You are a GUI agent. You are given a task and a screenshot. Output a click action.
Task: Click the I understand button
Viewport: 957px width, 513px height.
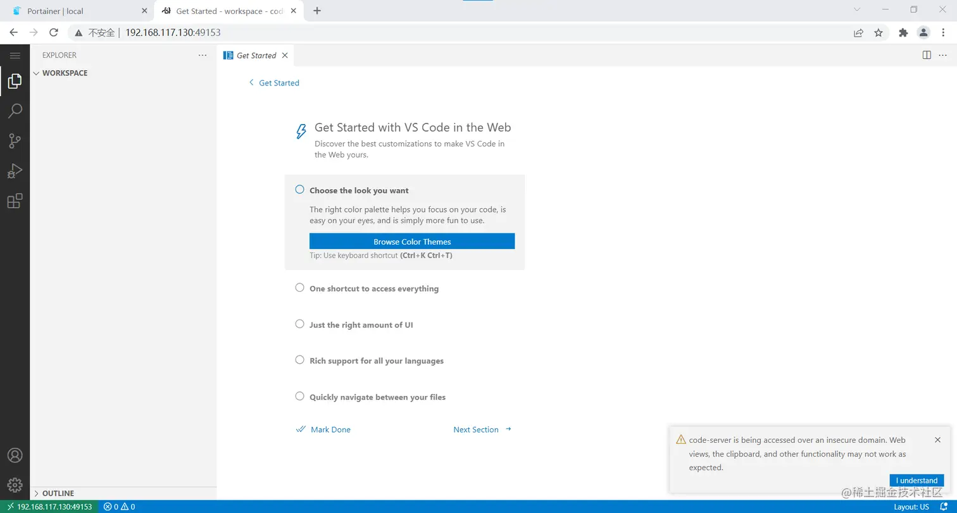click(916, 481)
